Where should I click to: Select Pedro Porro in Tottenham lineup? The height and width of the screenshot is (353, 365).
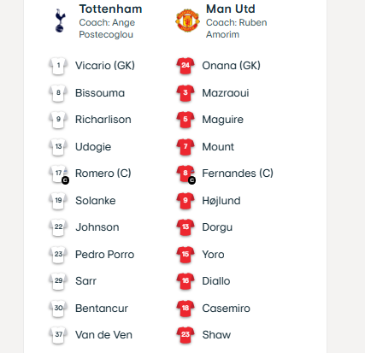(104, 255)
